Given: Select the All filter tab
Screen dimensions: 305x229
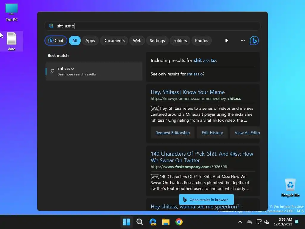Looking at the screenshot, I should (75, 41).
